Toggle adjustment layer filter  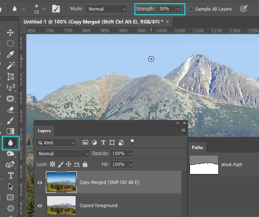(x=94, y=142)
